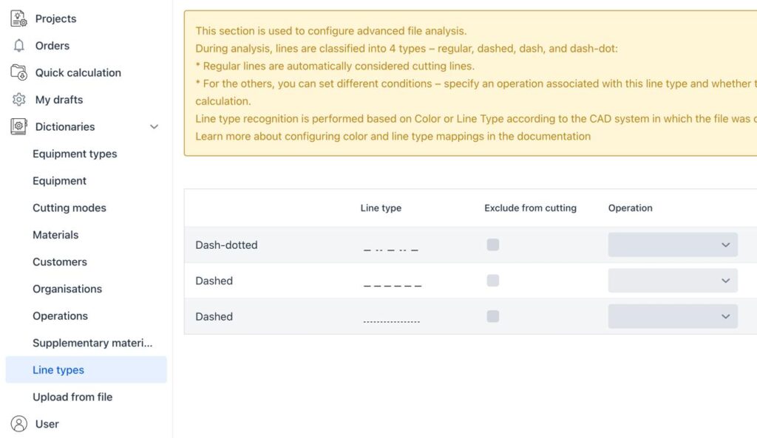Click the Orders bell icon
The height and width of the screenshot is (438, 757).
tap(19, 46)
